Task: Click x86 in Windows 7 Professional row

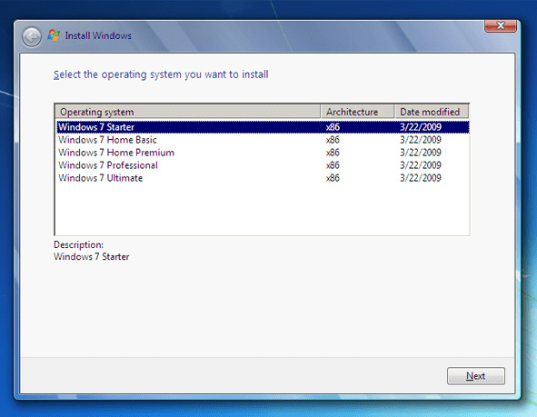Action: coord(333,165)
